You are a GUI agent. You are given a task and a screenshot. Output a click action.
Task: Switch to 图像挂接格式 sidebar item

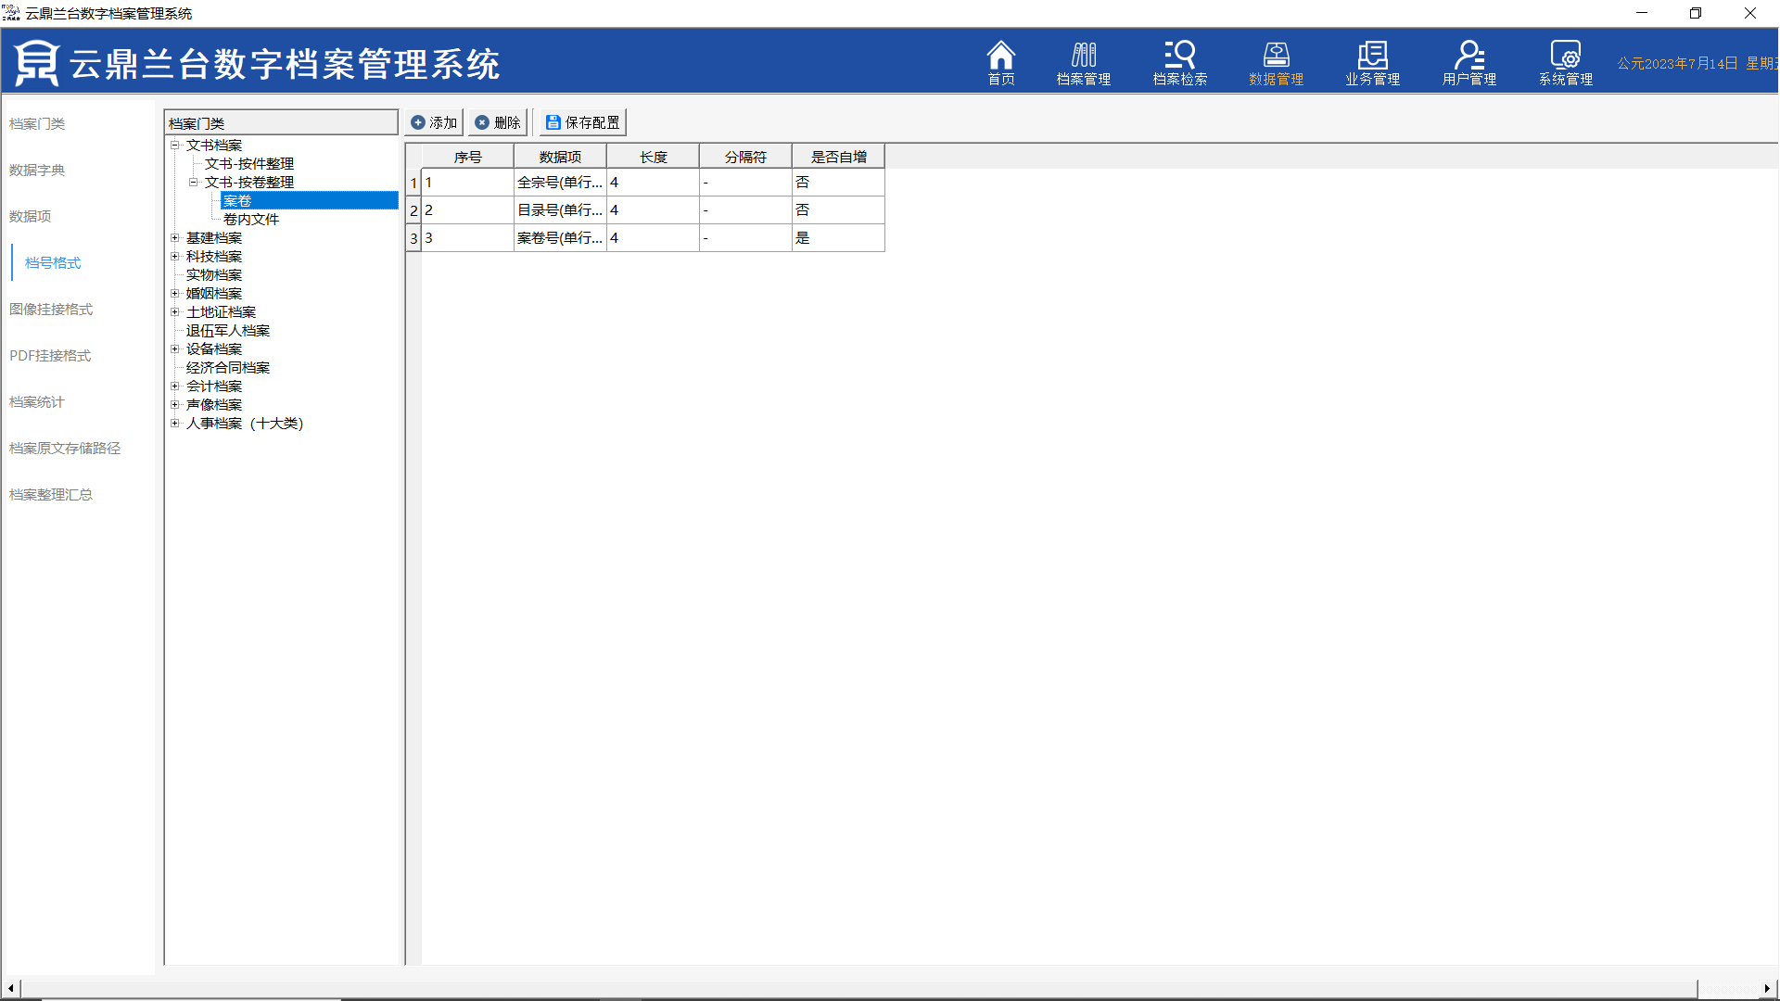coord(51,310)
